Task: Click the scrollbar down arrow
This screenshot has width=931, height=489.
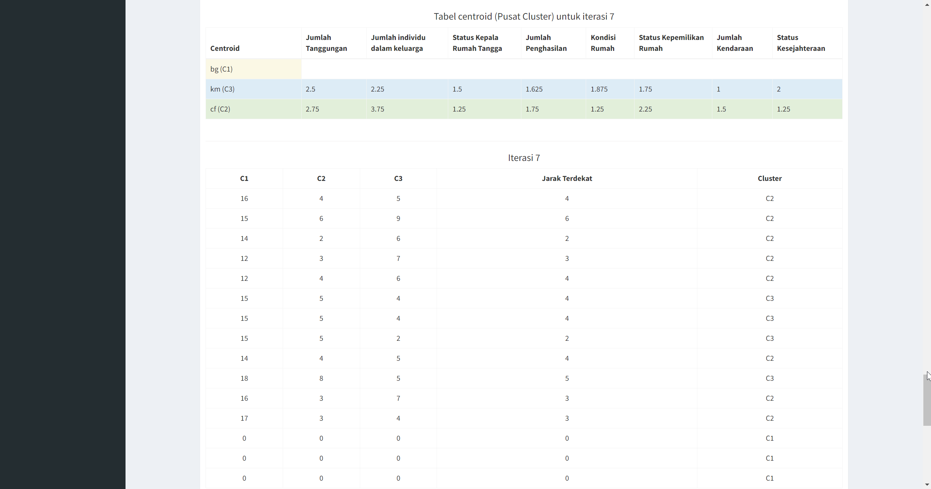Action: (x=927, y=485)
